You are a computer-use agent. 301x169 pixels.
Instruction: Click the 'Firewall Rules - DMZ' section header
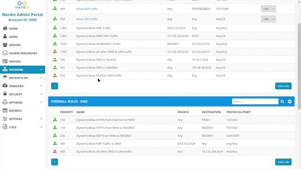pyautogui.click(x=69, y=101)
